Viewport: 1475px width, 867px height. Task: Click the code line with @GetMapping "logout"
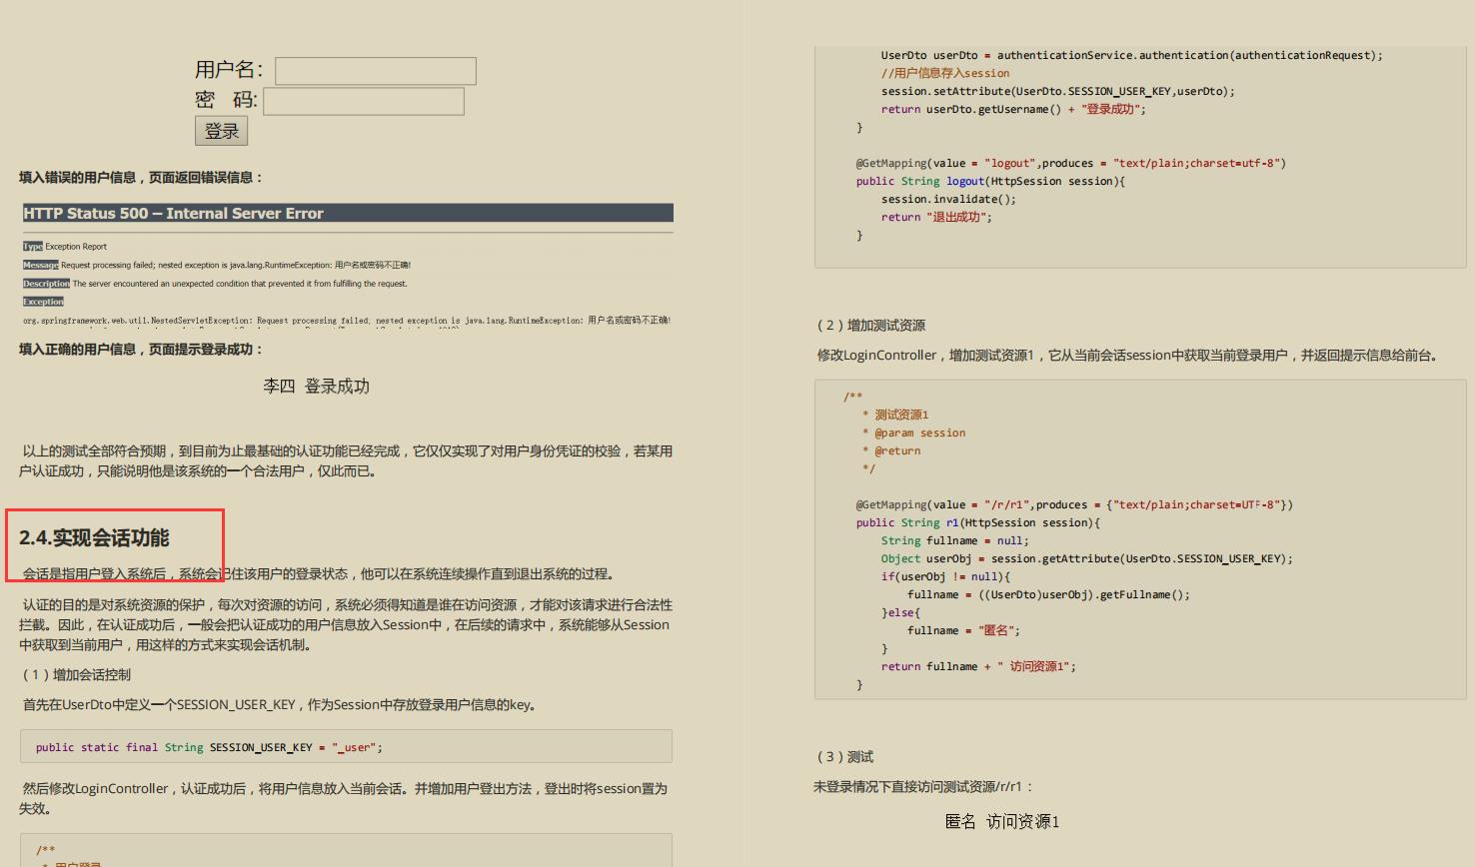(1070, 163)
